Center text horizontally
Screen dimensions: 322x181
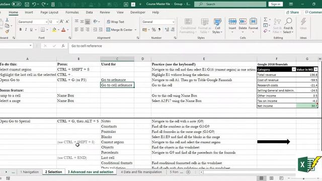click(82, 30)
